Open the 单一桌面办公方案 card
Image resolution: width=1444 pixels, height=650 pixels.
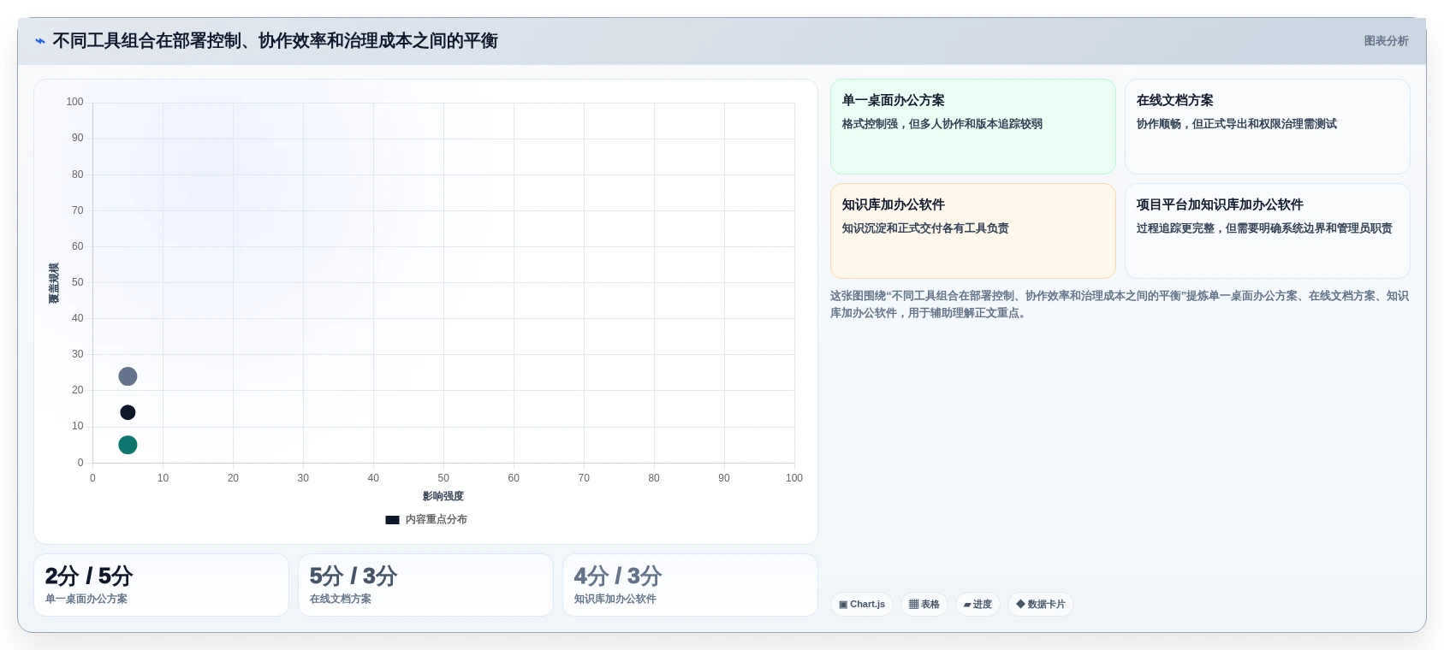(973, 127)
